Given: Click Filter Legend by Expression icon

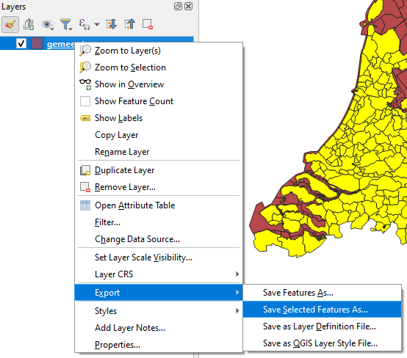Looking at the screenshot, I should pyautogui.click(x=84, y=25).
